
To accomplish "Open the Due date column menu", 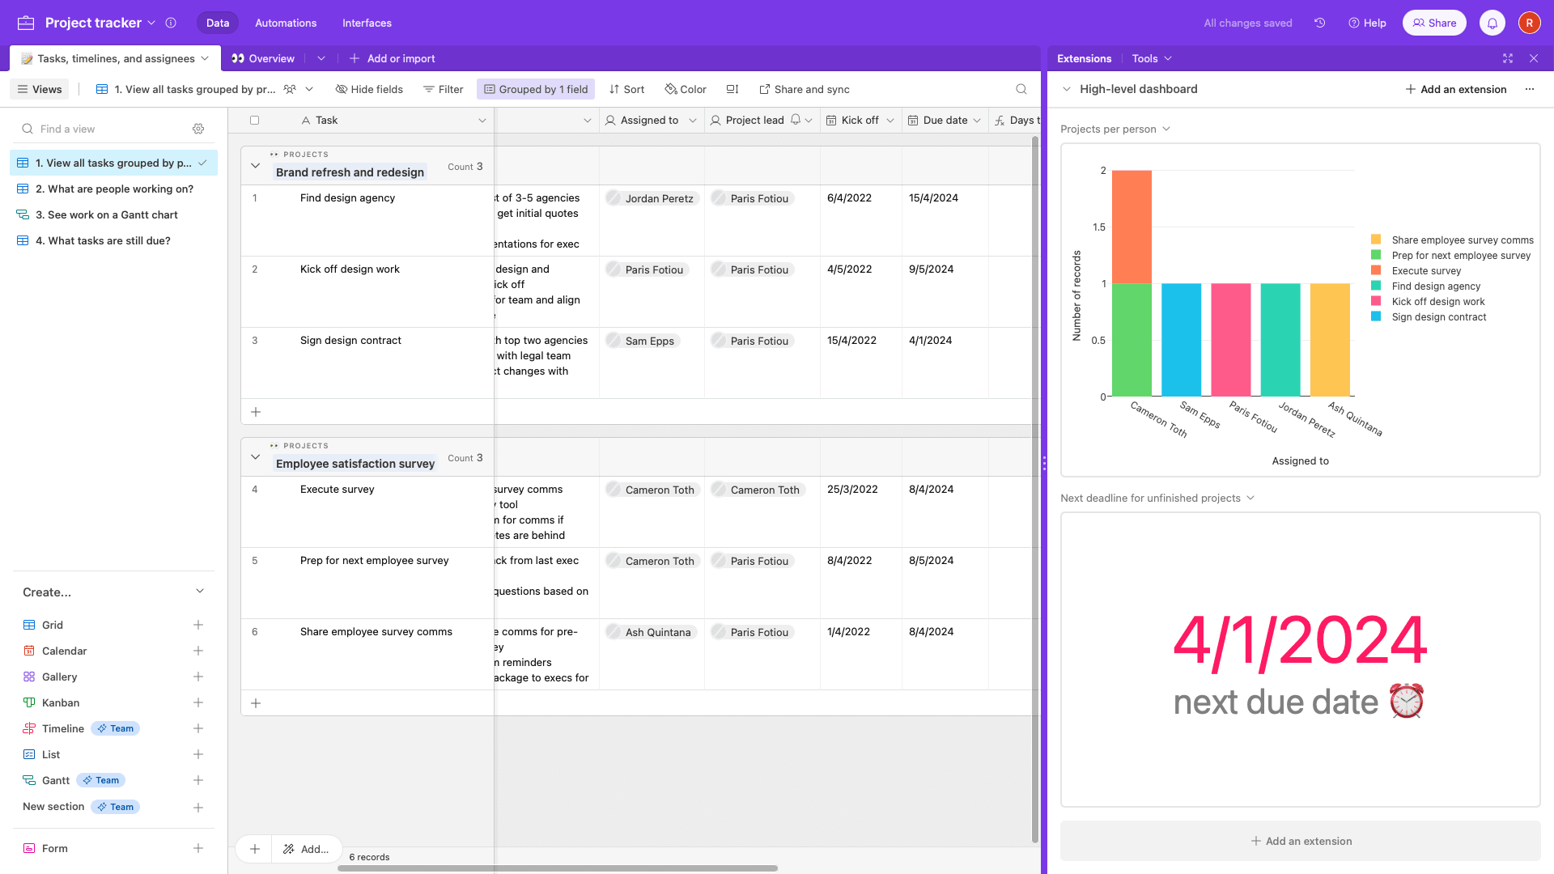I will pyautogui.click(x=977, y=121).
